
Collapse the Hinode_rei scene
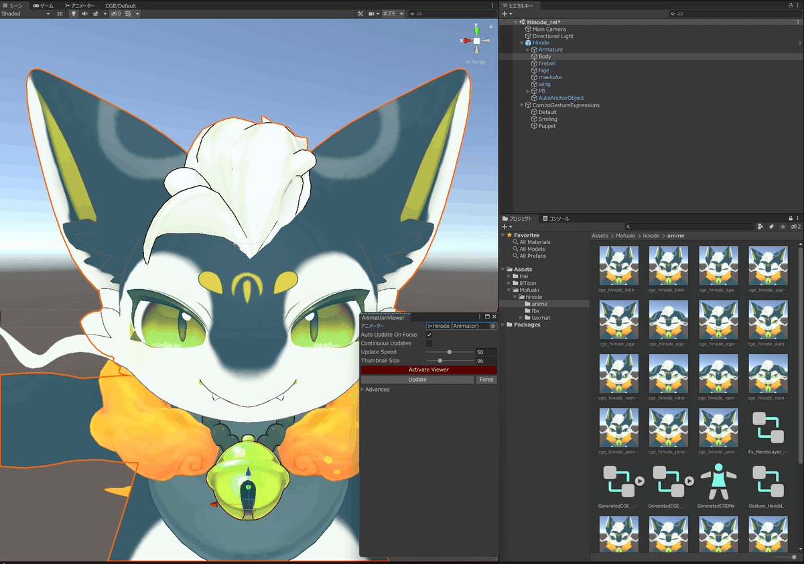[x=516, y=22]
